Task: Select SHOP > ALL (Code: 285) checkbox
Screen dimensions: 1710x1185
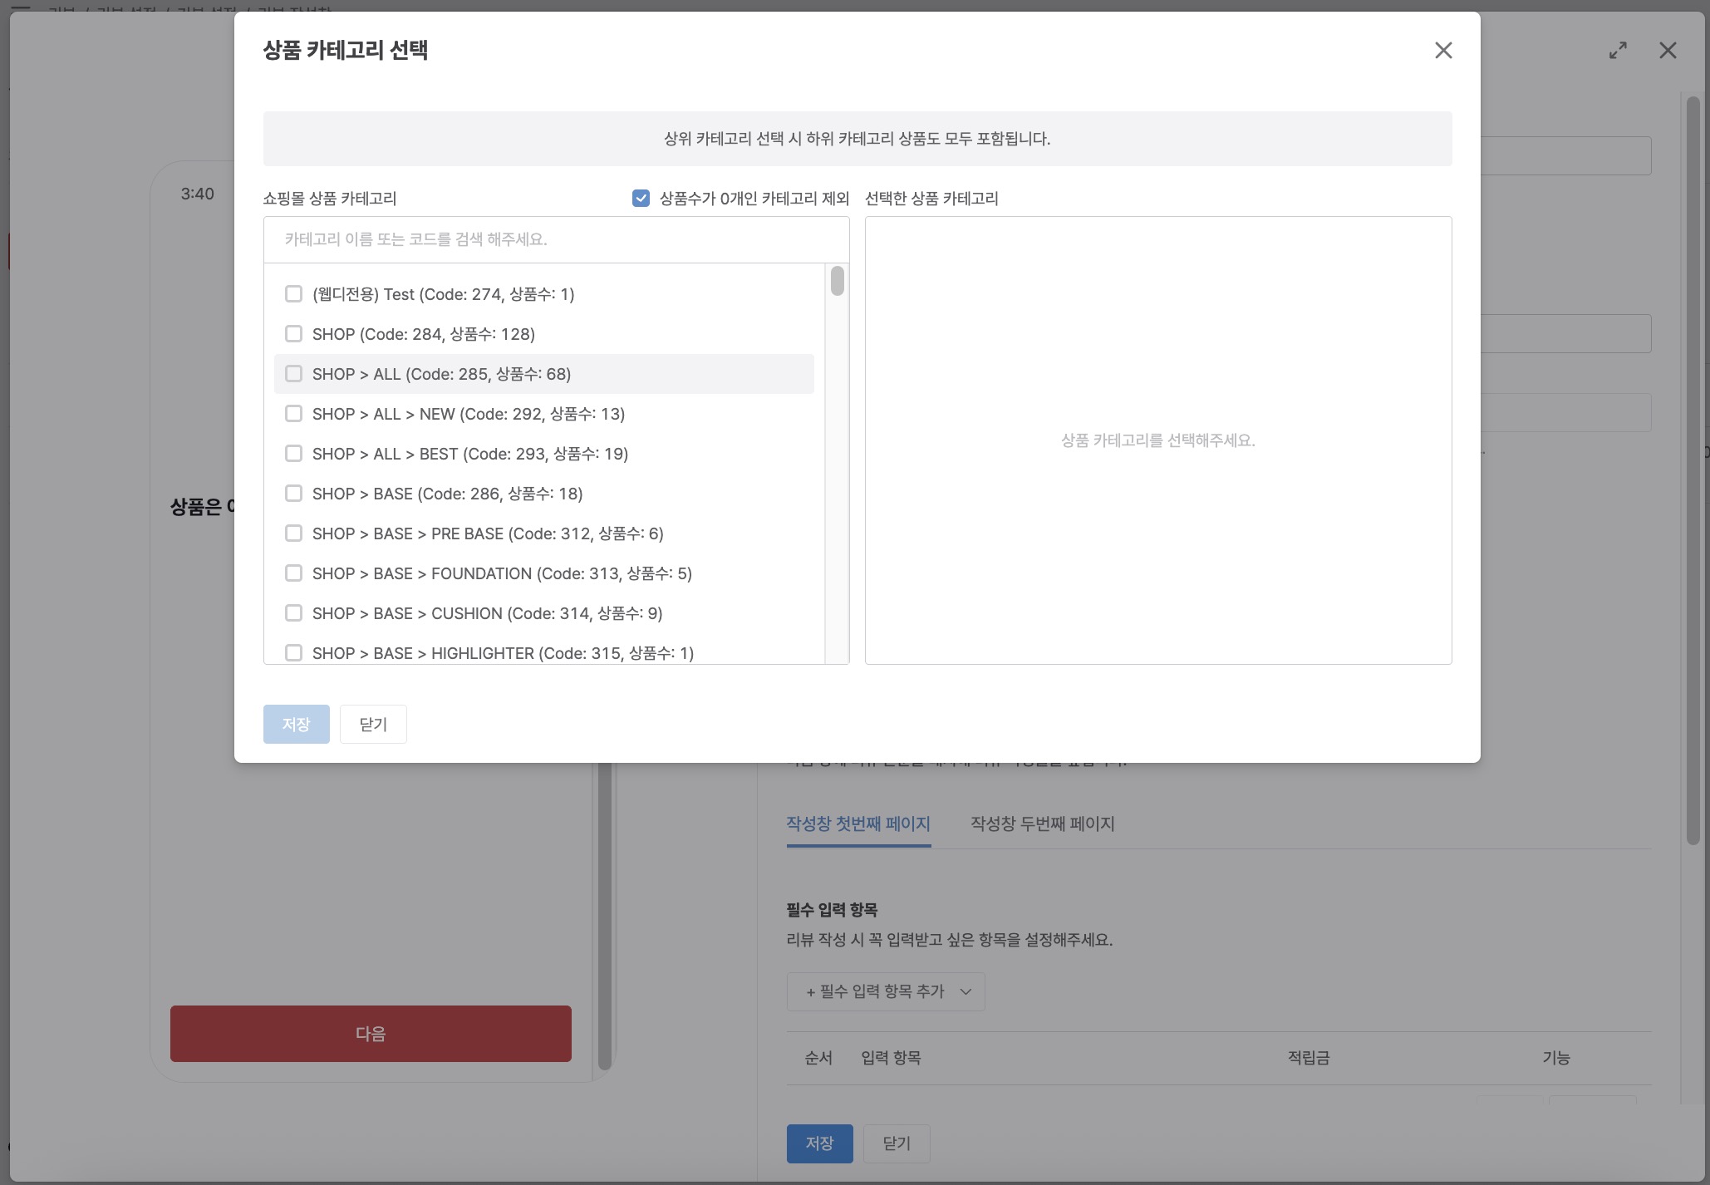Action: tap(293, 373)
